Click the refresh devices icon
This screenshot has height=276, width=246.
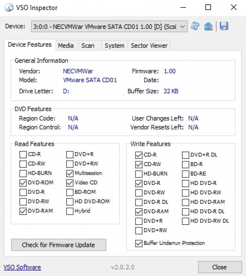195,26
